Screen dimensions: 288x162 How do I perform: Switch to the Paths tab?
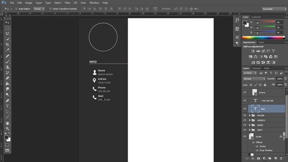[x=266, y=68]
